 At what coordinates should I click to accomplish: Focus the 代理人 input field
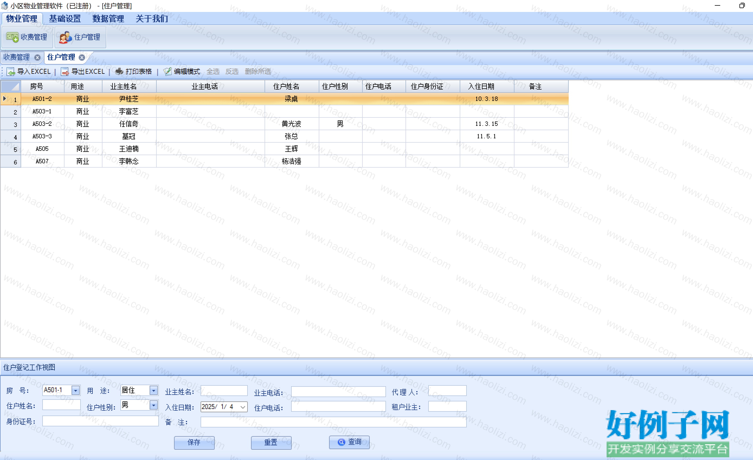(448, 391)
